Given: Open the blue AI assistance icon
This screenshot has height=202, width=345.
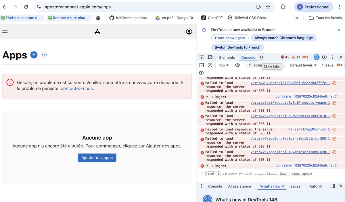Looking at the screenshot, I should point(317,57).
